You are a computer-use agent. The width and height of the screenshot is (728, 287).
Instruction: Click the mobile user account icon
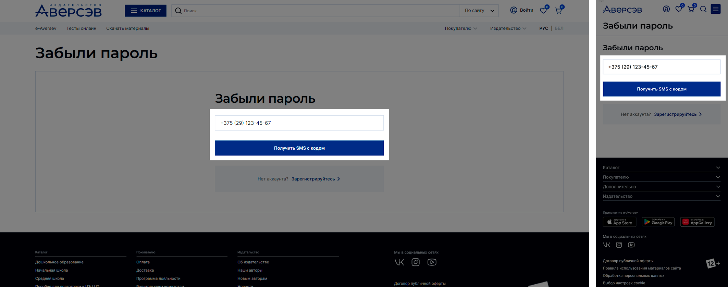click(666, 9)
